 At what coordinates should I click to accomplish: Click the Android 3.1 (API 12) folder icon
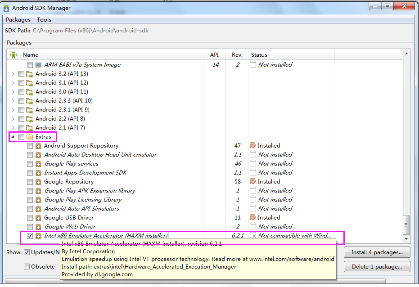pos(30,83)
